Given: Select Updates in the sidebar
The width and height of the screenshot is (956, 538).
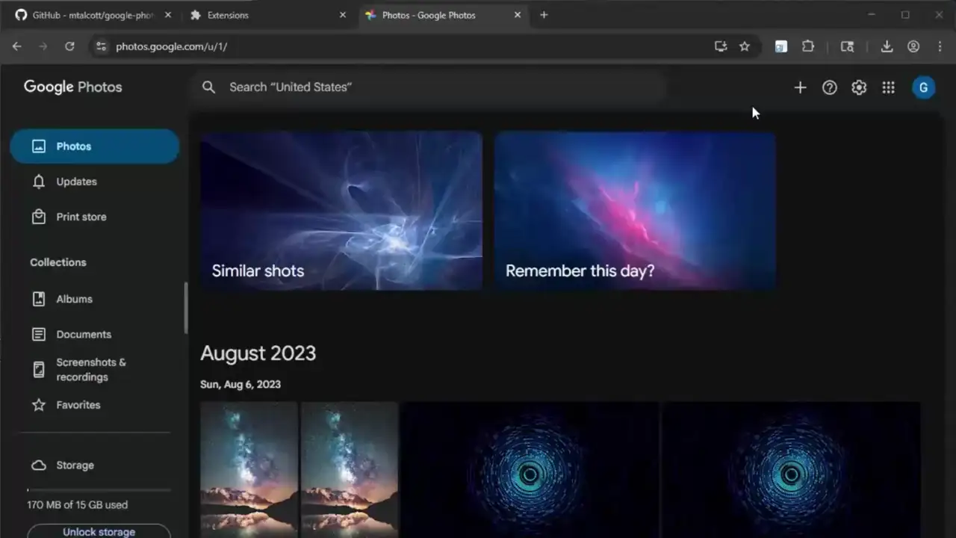Looking at the screenshot, I should (x=76, y=182).
